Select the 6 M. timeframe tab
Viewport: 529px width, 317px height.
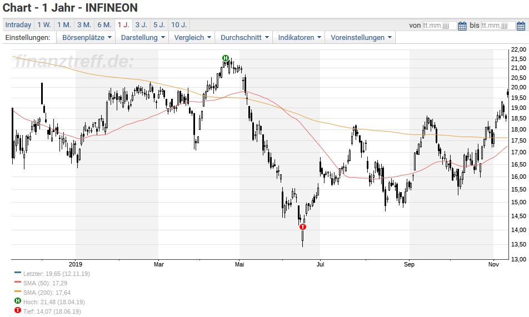(x=104, y=24)
